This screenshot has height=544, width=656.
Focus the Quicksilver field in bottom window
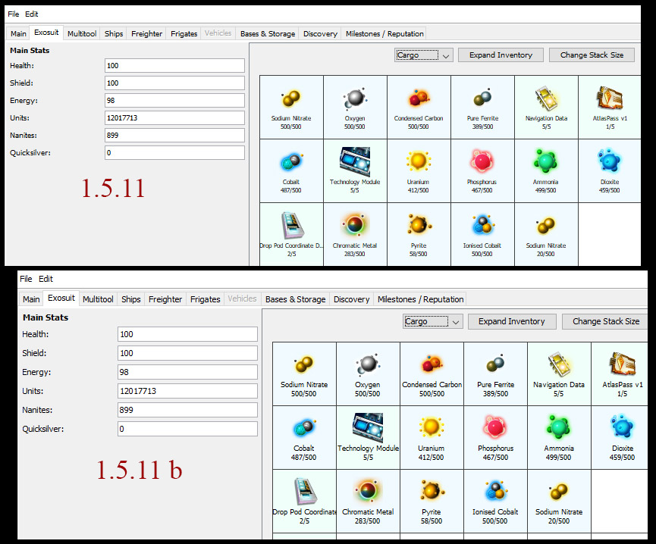pyautogui.click(x=187, y=429)
